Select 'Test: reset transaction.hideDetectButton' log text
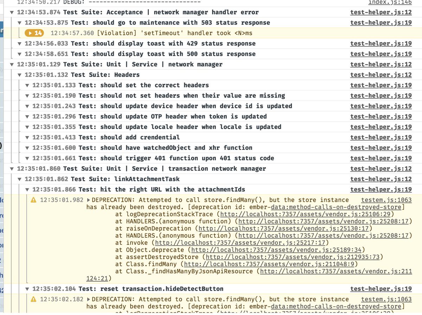Image resolution: width=422 pixels, height=315 pixels. (x=151, y=289)
